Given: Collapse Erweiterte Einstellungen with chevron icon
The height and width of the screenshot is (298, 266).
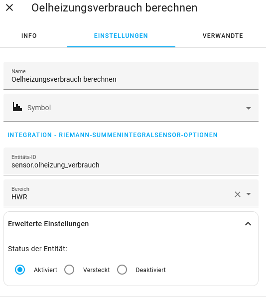Looking at the screenshot, I should click(x=248, y=224).
